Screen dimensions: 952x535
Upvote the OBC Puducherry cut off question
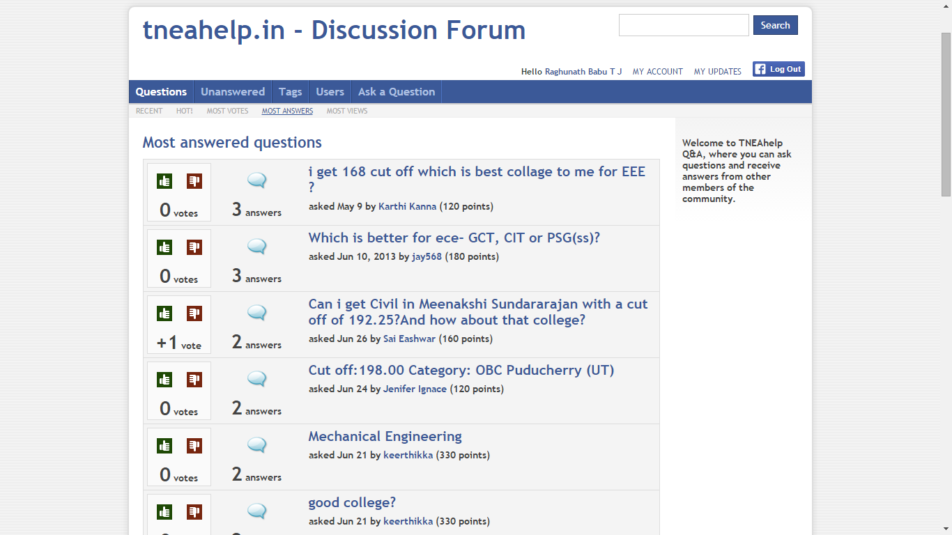(164, 380)
